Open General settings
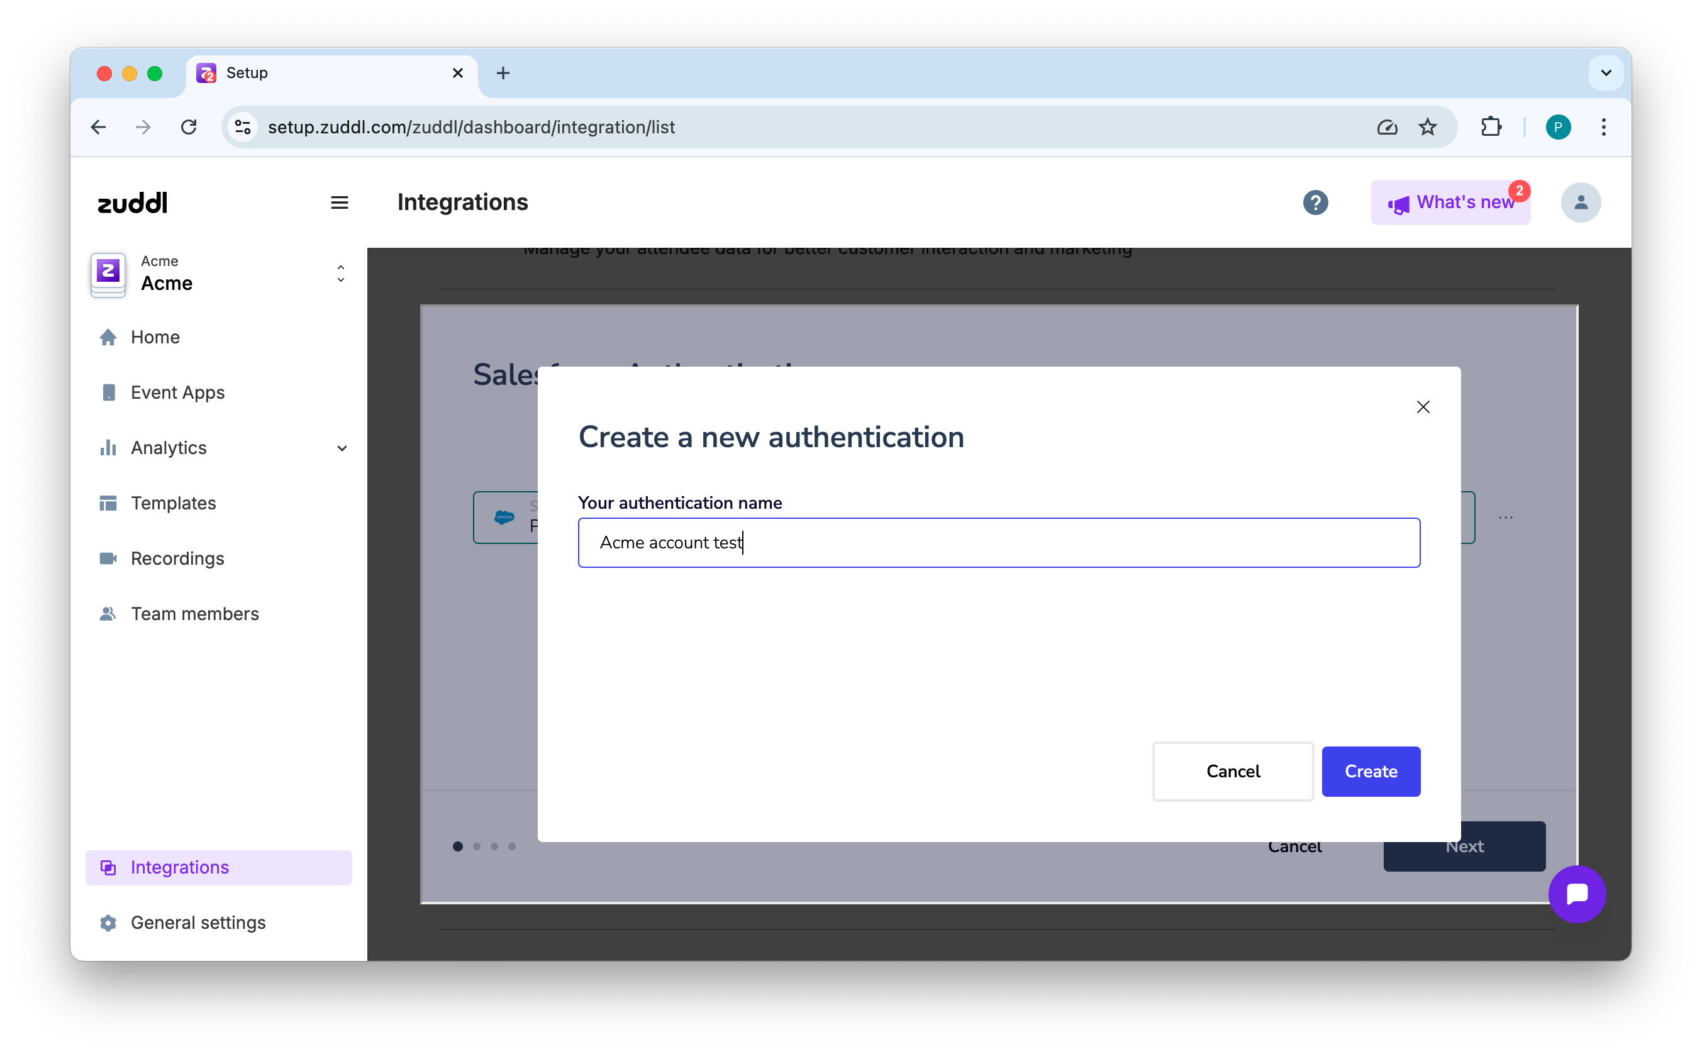This screenshot has width=1702, height=1054. (x=198, y=922)
